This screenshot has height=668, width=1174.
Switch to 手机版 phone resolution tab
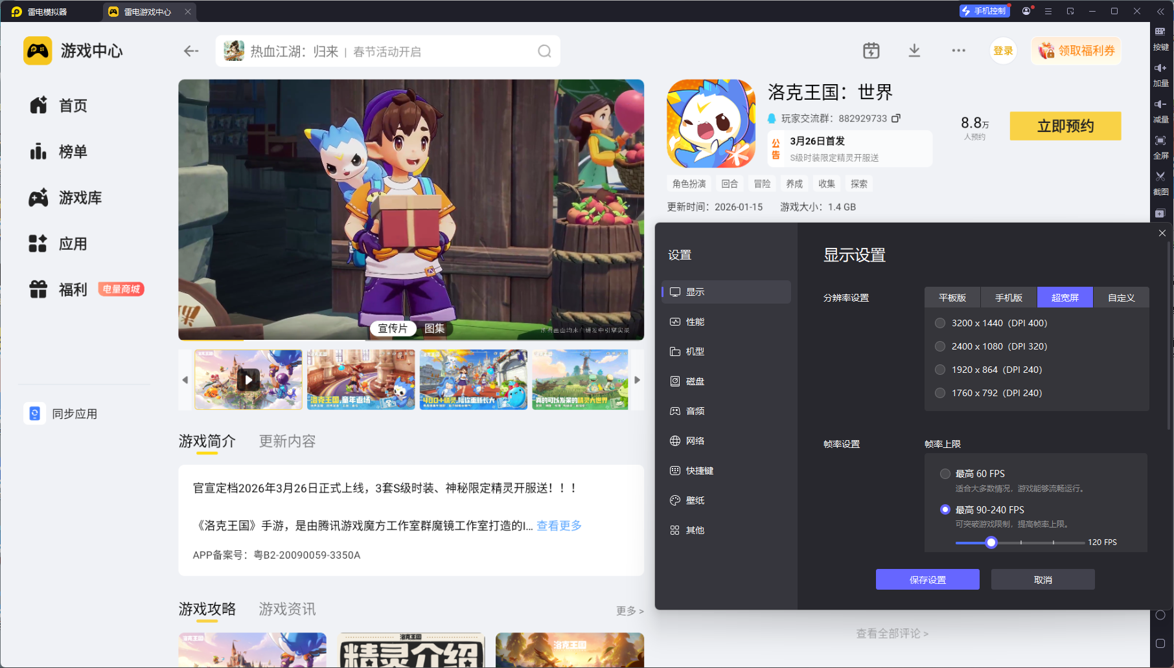click(1009, 298)
